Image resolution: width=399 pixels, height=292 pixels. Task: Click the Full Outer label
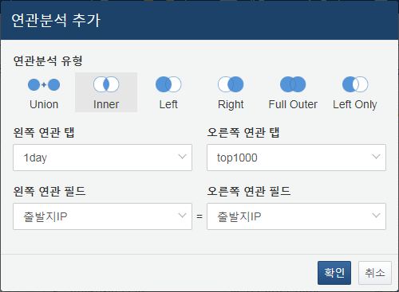point(293,104)
